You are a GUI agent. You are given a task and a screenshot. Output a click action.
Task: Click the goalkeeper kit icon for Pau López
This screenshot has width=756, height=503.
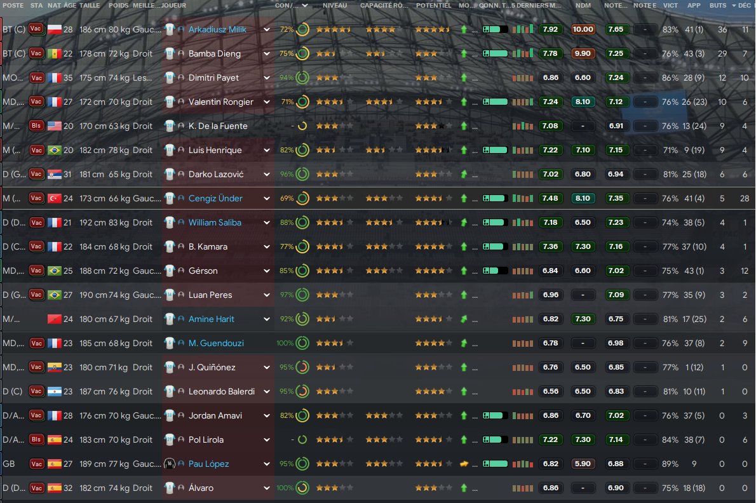pyautogui.click(x=169, y=464)
